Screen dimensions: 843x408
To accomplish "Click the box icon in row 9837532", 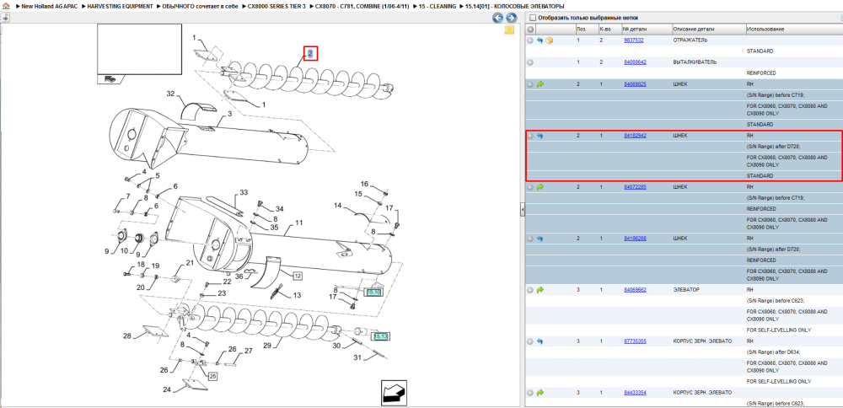I will pos(549,40).
